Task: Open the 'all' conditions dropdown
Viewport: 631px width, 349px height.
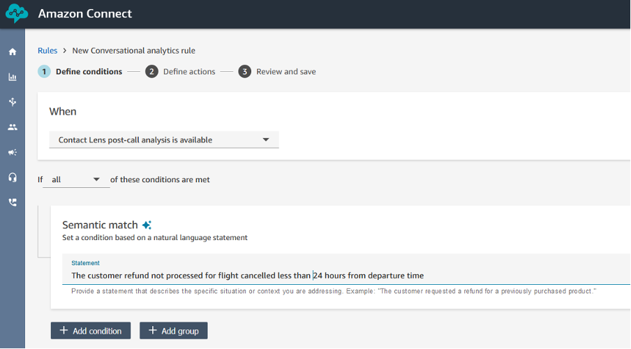Action: point(76,179)
